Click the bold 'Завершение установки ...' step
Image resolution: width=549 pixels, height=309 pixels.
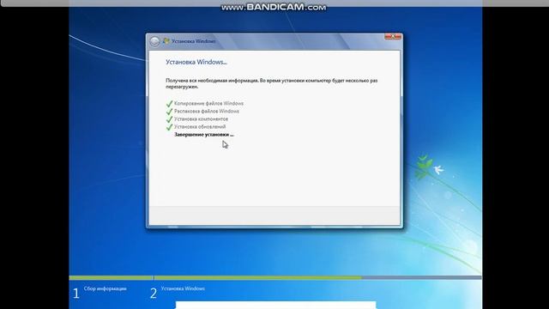tap(204, 135)
